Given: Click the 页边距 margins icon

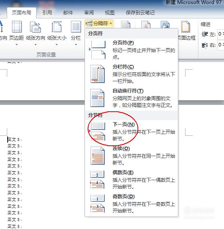Looking at the screenshot, I should pos(17,27).
